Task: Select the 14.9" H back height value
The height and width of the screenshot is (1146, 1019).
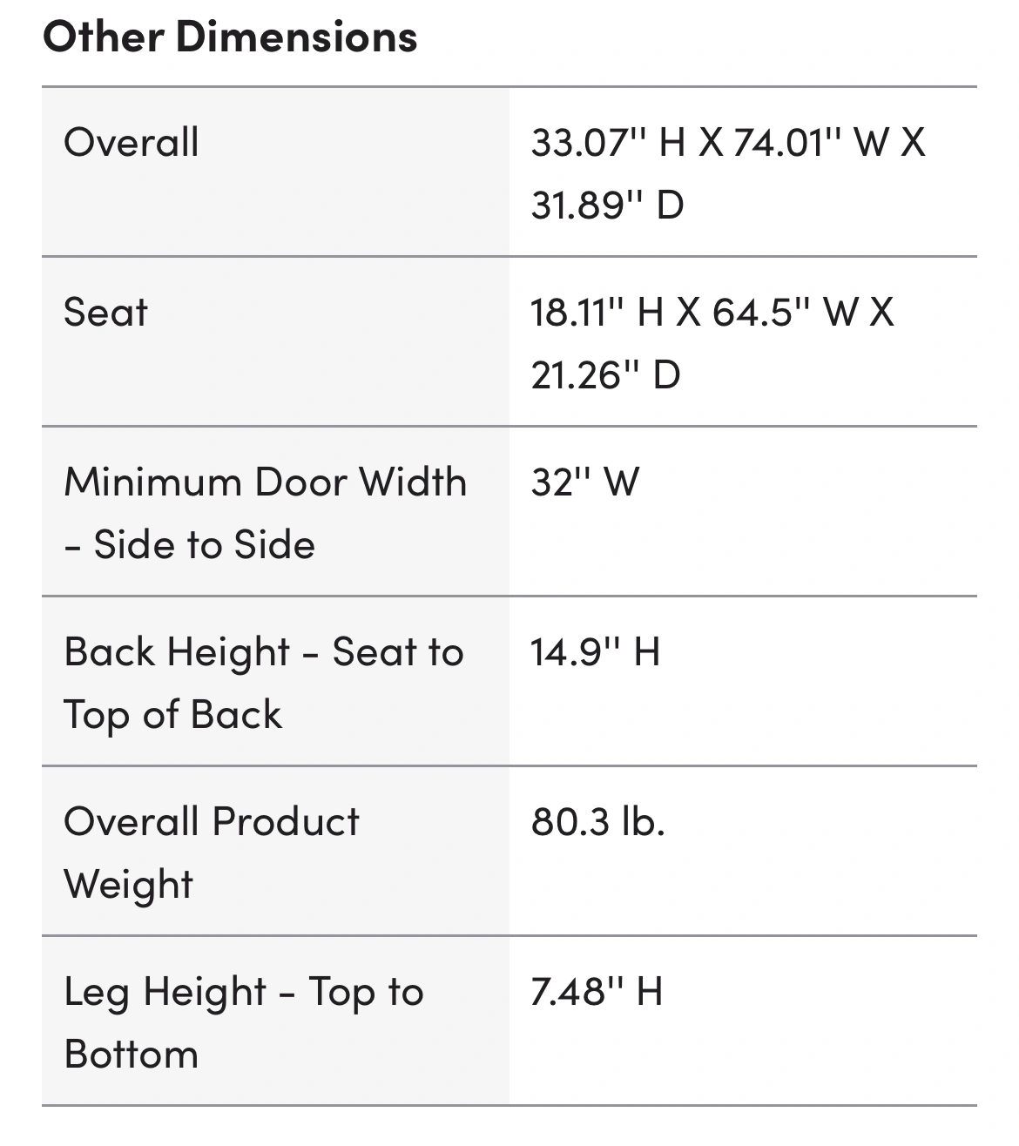Action: click(x=596, y=651)
